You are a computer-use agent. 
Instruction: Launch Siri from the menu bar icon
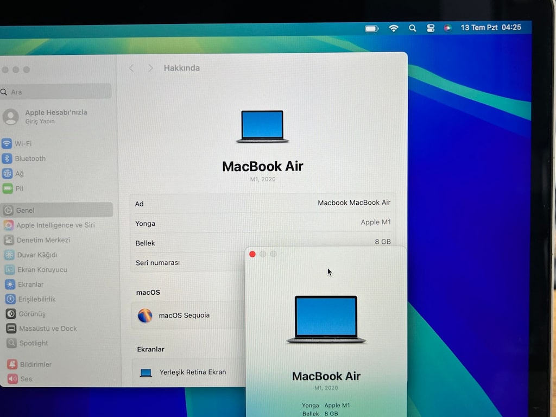coord(447,28)
